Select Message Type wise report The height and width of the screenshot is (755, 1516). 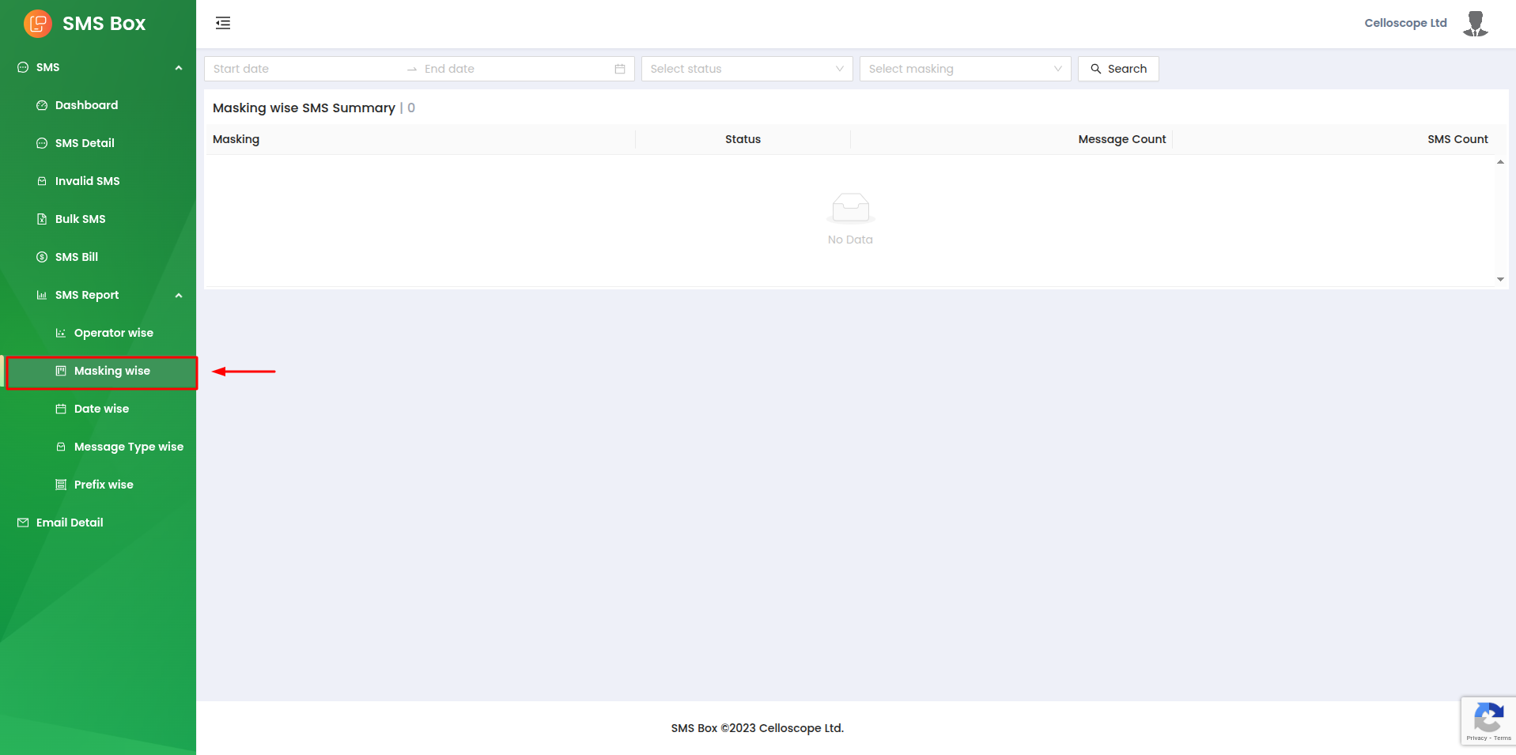128,447
